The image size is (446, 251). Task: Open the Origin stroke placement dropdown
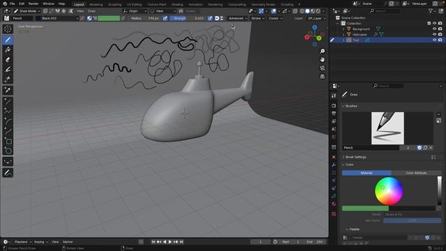(134, 11)
